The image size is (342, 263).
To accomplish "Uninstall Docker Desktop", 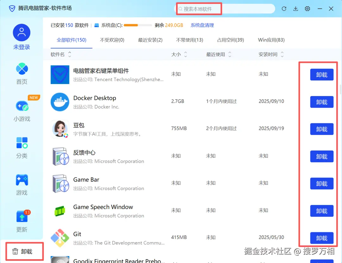I will click(322, 102).
